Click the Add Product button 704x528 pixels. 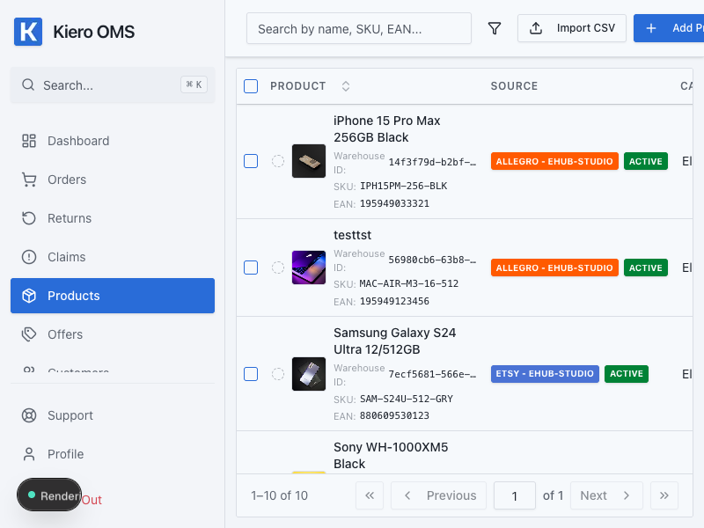pyautogui.click(x=669, y=28)
